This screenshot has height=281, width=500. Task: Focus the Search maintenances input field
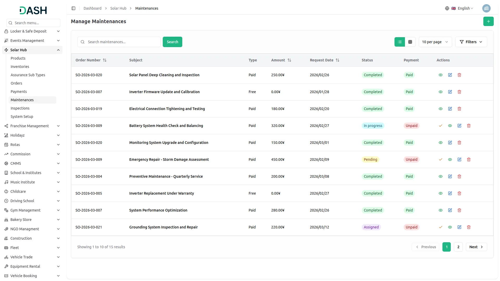click(122, 42)
